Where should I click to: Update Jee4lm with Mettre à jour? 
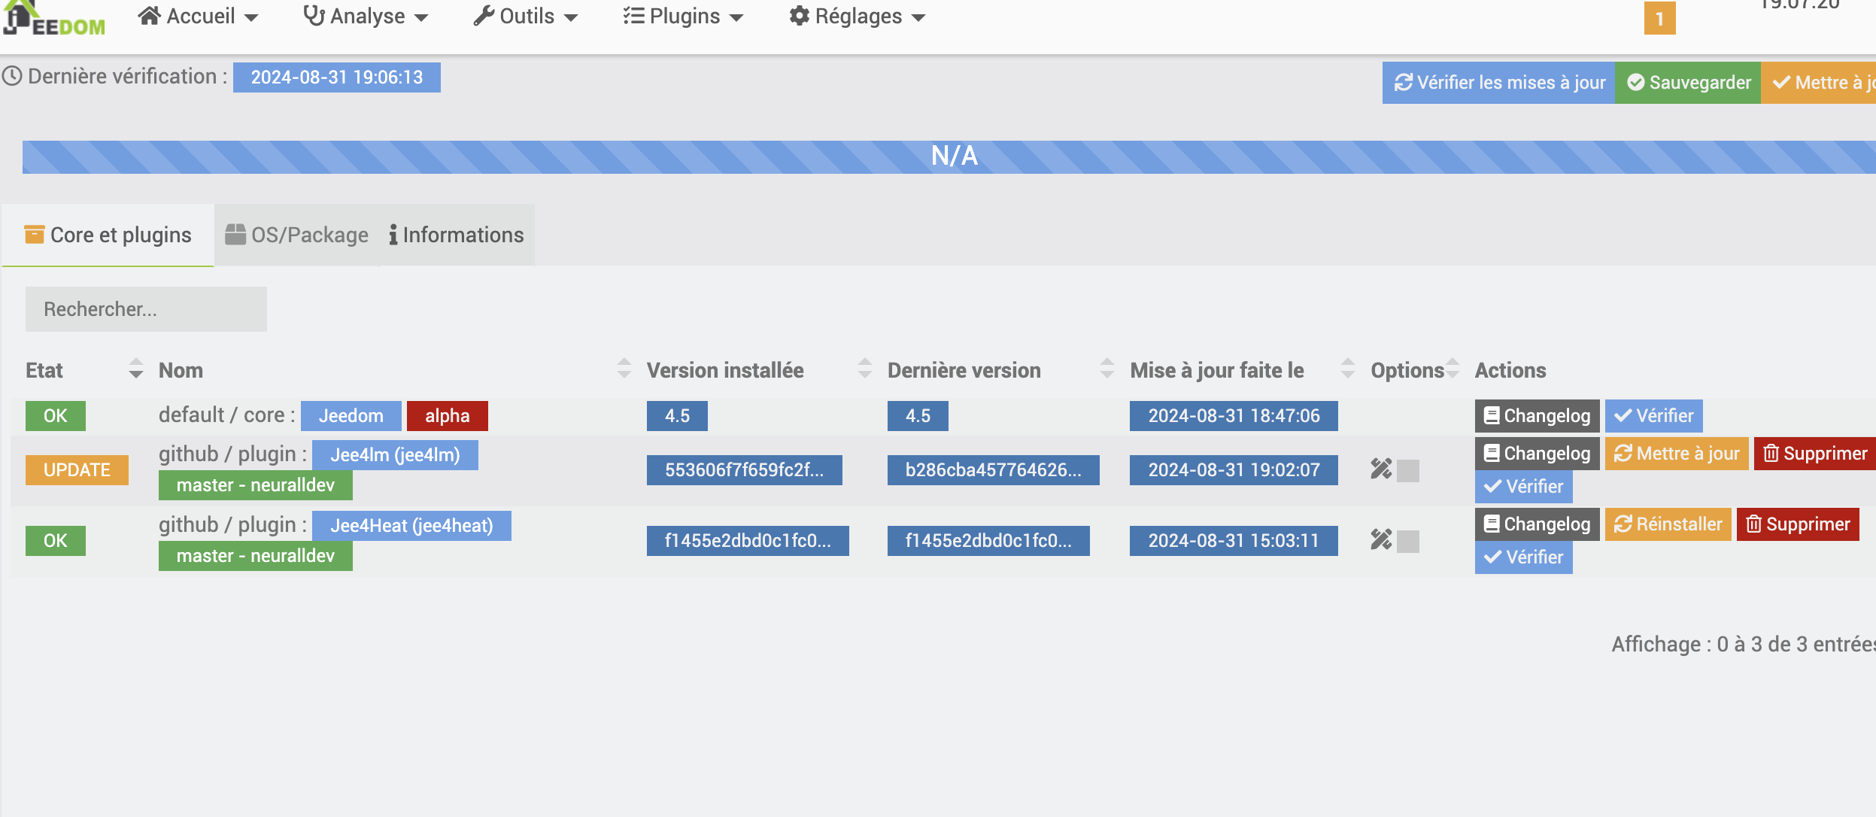pos(1677,454)
